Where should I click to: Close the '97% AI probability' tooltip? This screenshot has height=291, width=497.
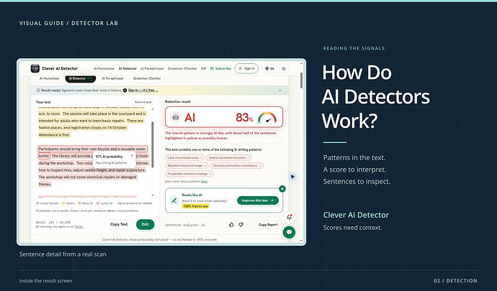pyautogui.click(x=133, y=156)
